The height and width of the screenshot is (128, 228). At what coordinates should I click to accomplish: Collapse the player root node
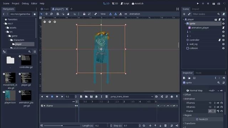183,19
